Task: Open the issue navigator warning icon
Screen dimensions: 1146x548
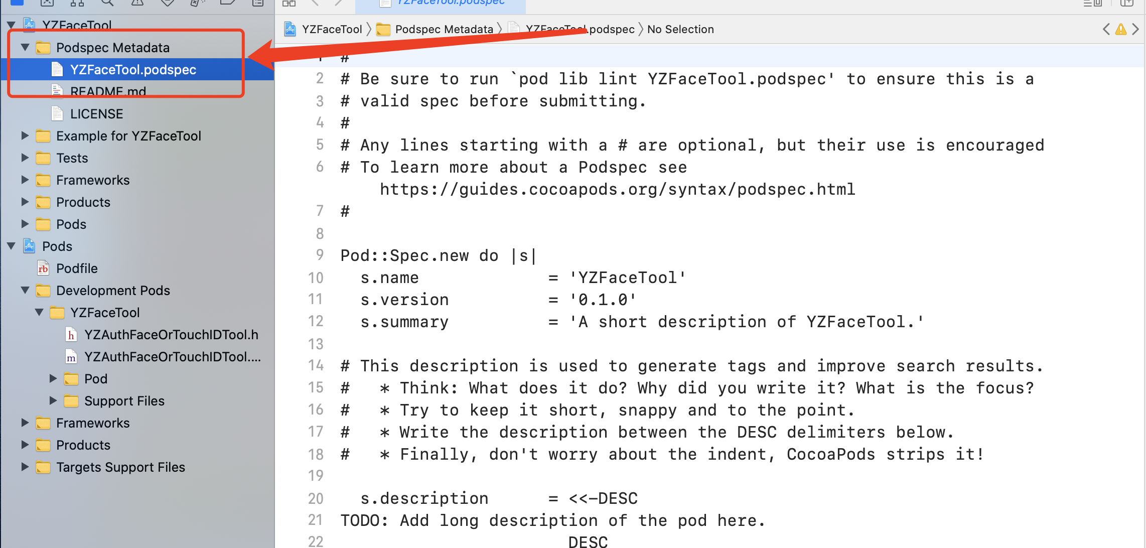Action: [137, 3]
